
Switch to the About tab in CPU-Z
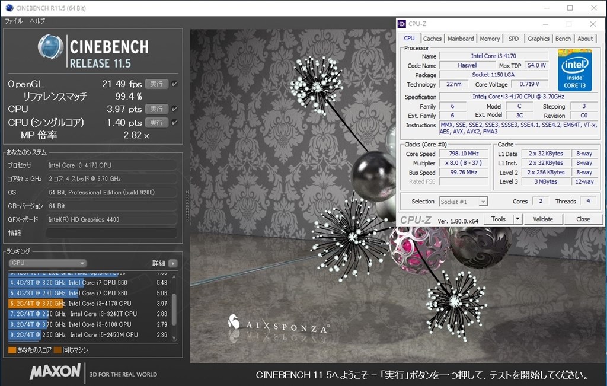[x=585, y=39]
